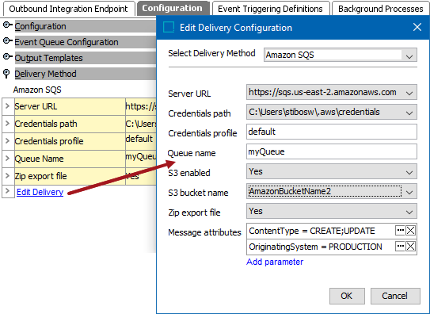Expand the Credentials path row arrow
This screenshot has width=430, height=314.
pyautogui.click(x=8, y=124)
